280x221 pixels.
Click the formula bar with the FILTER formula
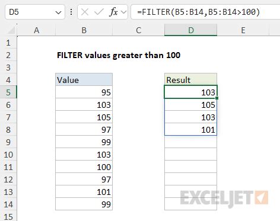click(x=205, y=12)
